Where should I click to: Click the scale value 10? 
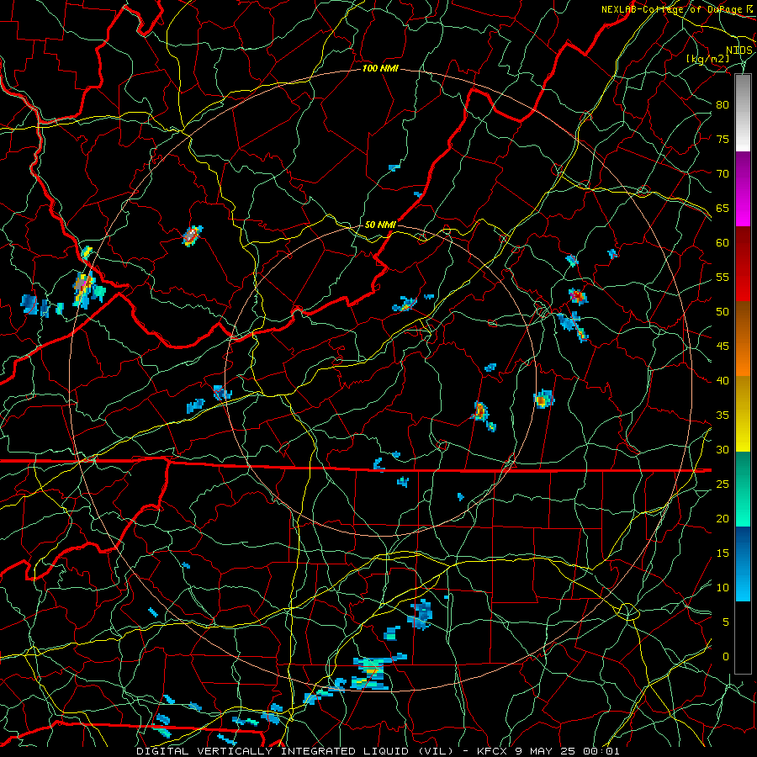(x=723, y=588)
